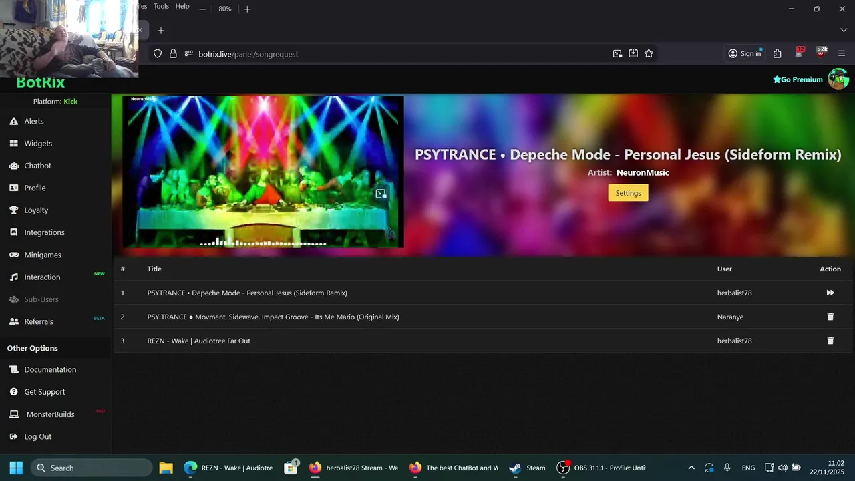Click the zoom in plus button
Image resolution: width=855 pixels, height=481 pixels.
(247, 9)
